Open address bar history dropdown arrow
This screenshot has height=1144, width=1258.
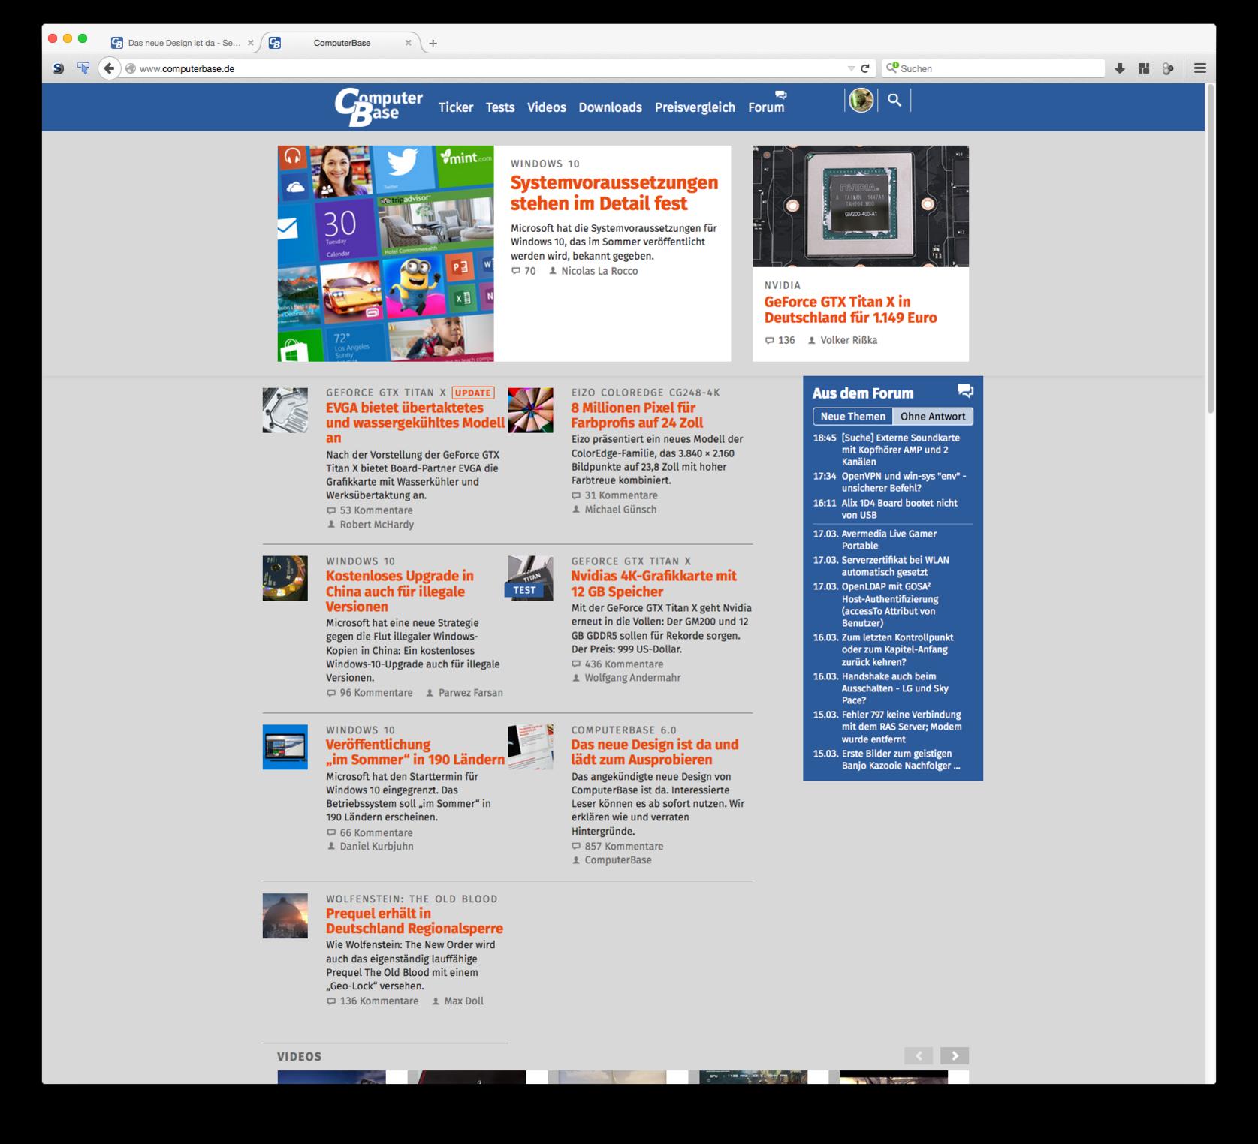coord(851,68)
